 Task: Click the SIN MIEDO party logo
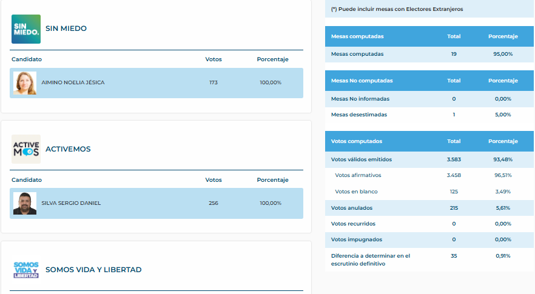pyautogui.click(x=26, y=29)
